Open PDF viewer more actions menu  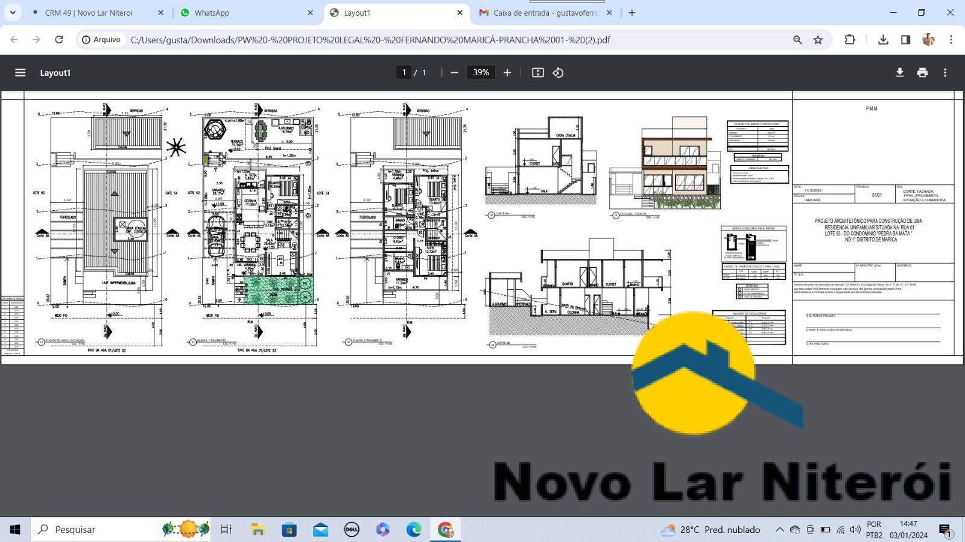[945, 72]
